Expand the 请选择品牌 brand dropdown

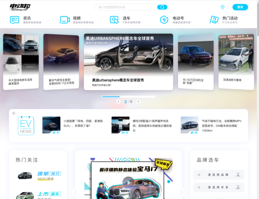218,175
